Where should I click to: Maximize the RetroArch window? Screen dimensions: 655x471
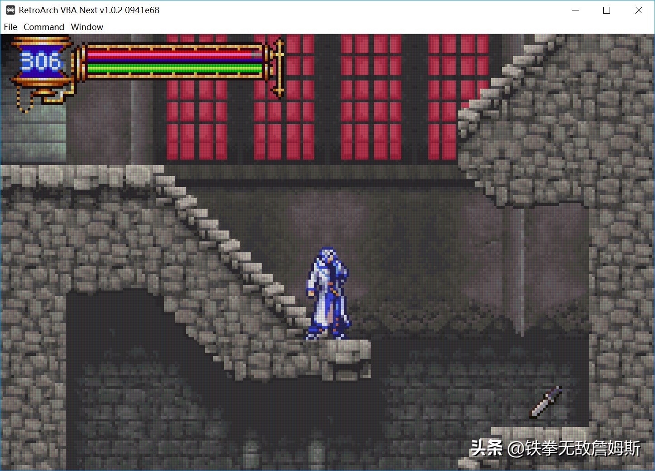pos(606,10)
